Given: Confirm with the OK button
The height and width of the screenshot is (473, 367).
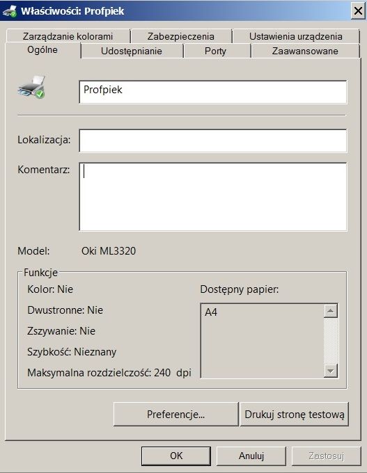Looking at the screenshot, I should tap(176, 456).
